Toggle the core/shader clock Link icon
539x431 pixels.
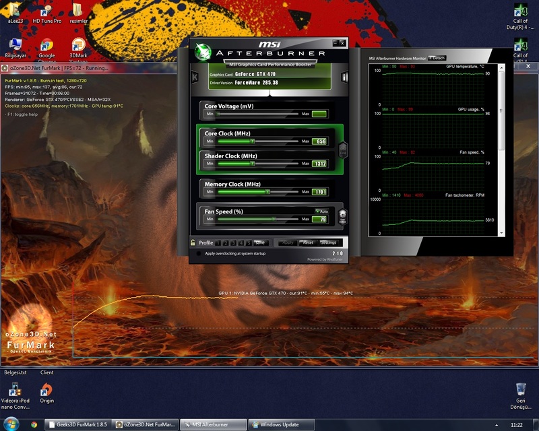pos(343,150)
